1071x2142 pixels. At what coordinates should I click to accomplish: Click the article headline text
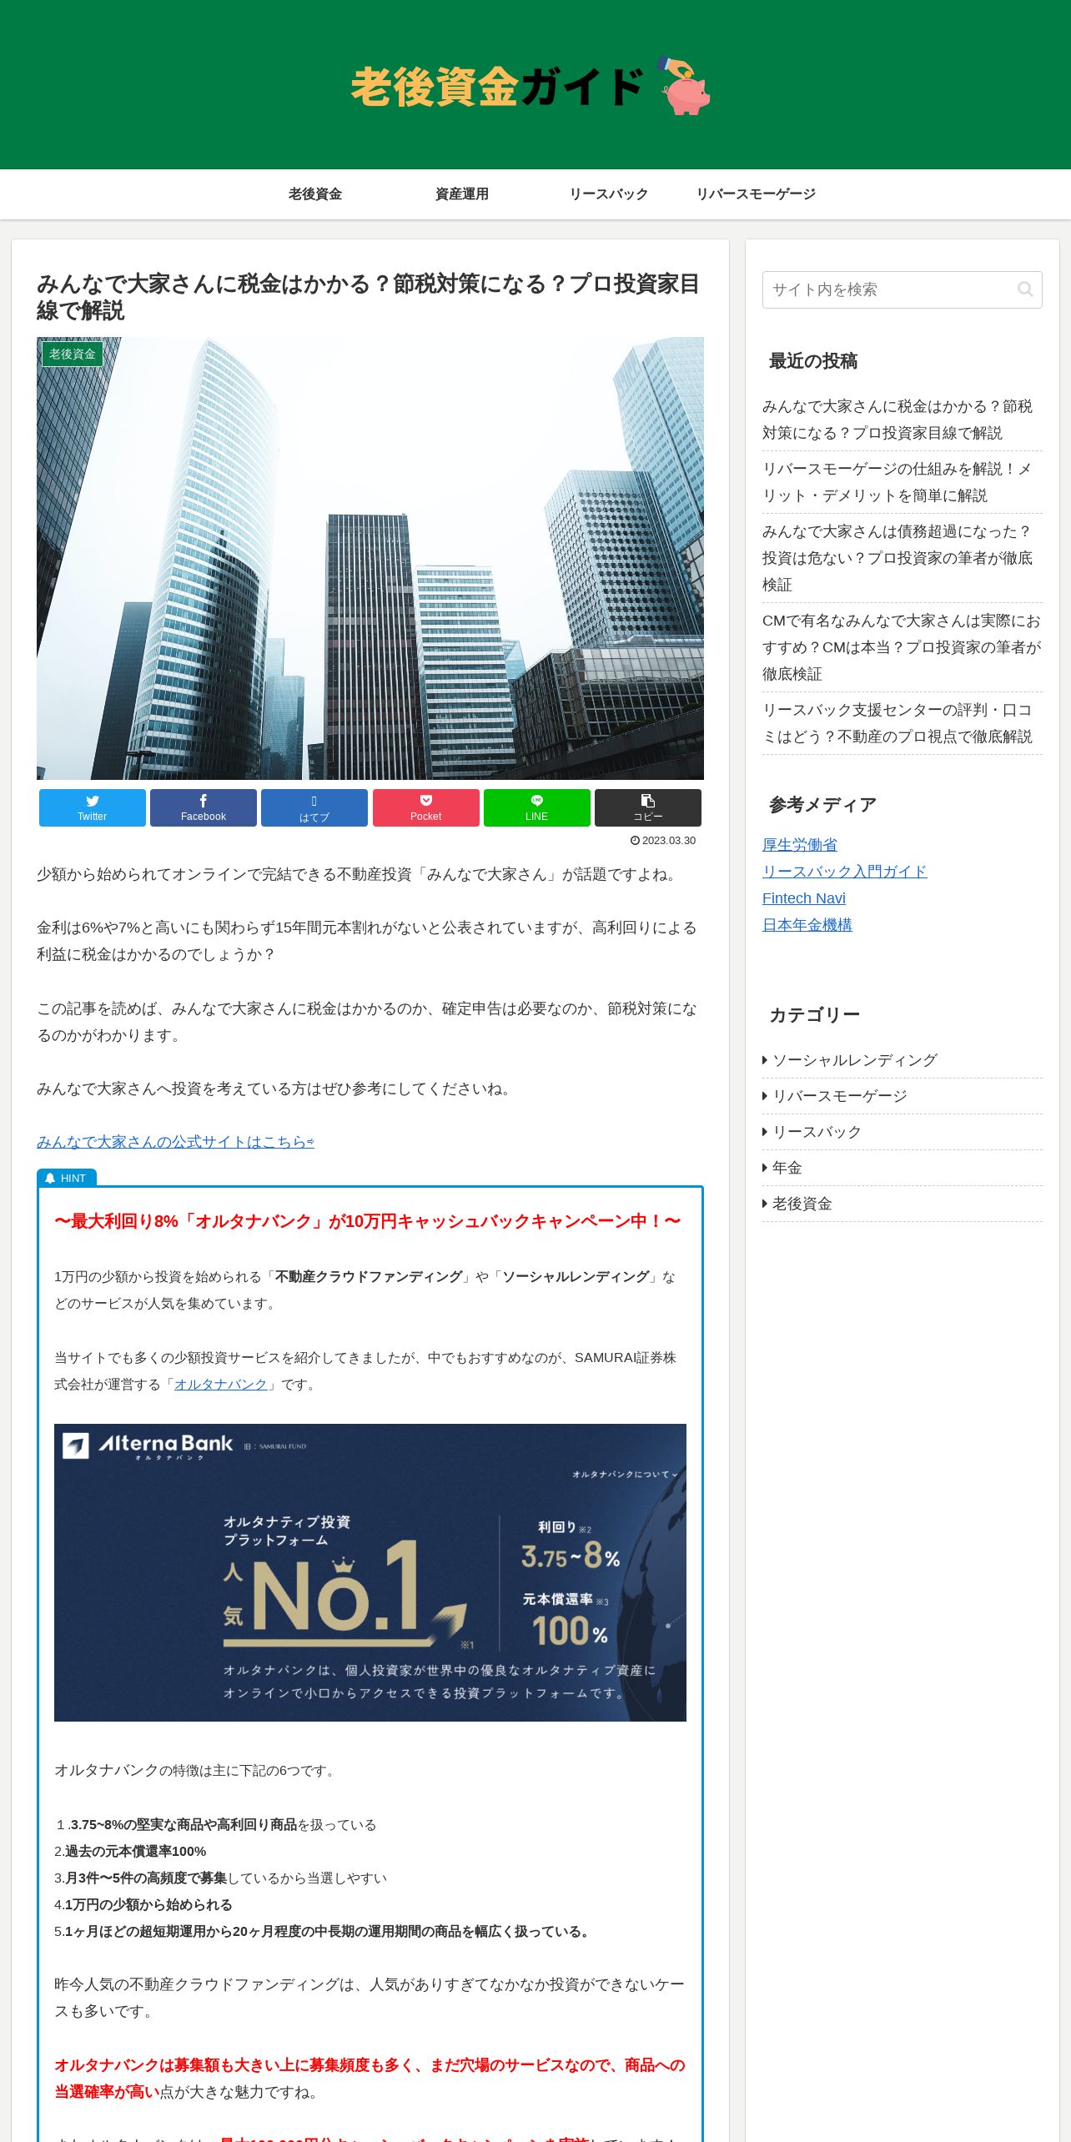tap(368, 297)
